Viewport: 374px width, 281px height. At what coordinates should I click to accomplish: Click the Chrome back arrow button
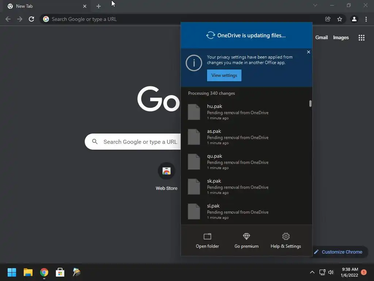(8, 19)
